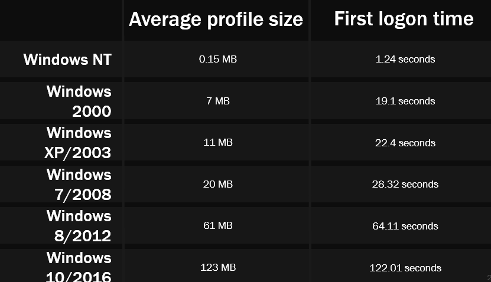Click the 61 MB profile size cell
This screenshot has height=282, width=491.
218,225
